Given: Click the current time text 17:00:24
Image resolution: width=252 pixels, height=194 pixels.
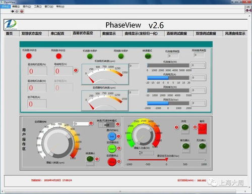Looking at the screenshot, I should [67, 180].
